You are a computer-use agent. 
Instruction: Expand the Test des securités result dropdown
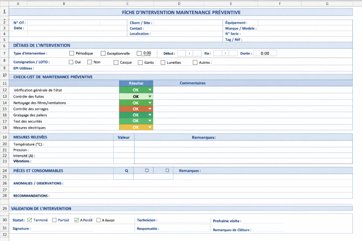pyautogui.click(x=150, y=121)
